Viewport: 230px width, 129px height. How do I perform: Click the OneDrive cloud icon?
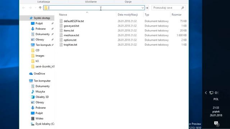(31, 73)
